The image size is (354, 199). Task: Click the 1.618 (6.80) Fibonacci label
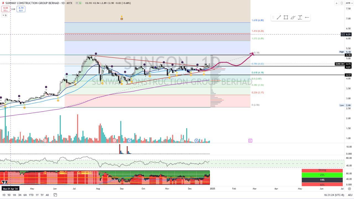click(x=257, y=20)
